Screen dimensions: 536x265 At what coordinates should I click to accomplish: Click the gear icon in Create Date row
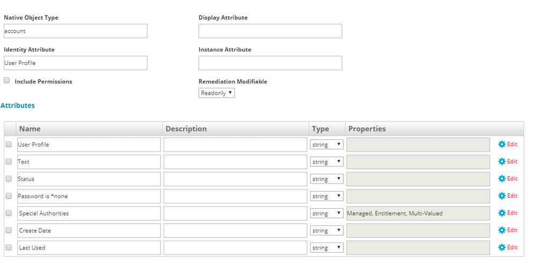tap(502, 230)
